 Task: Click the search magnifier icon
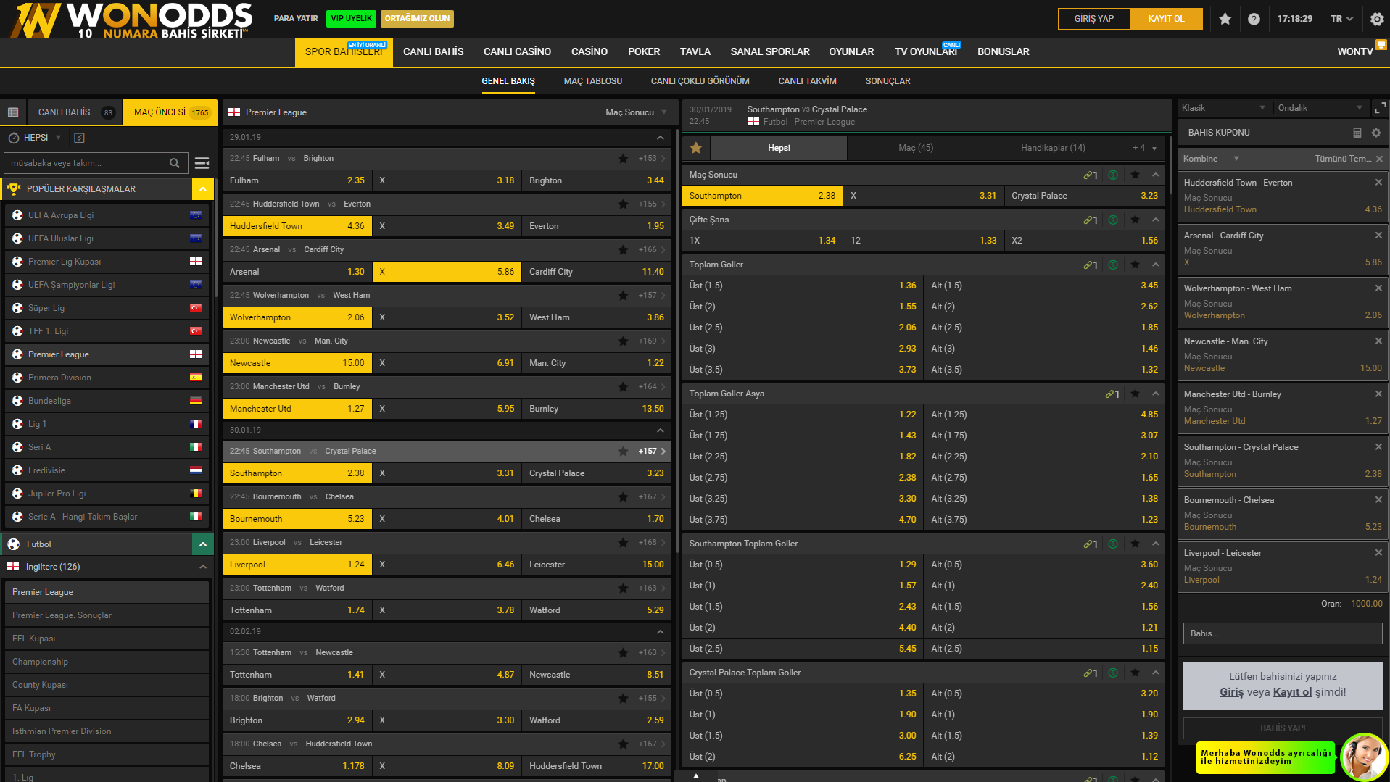(x=175, y=163)
